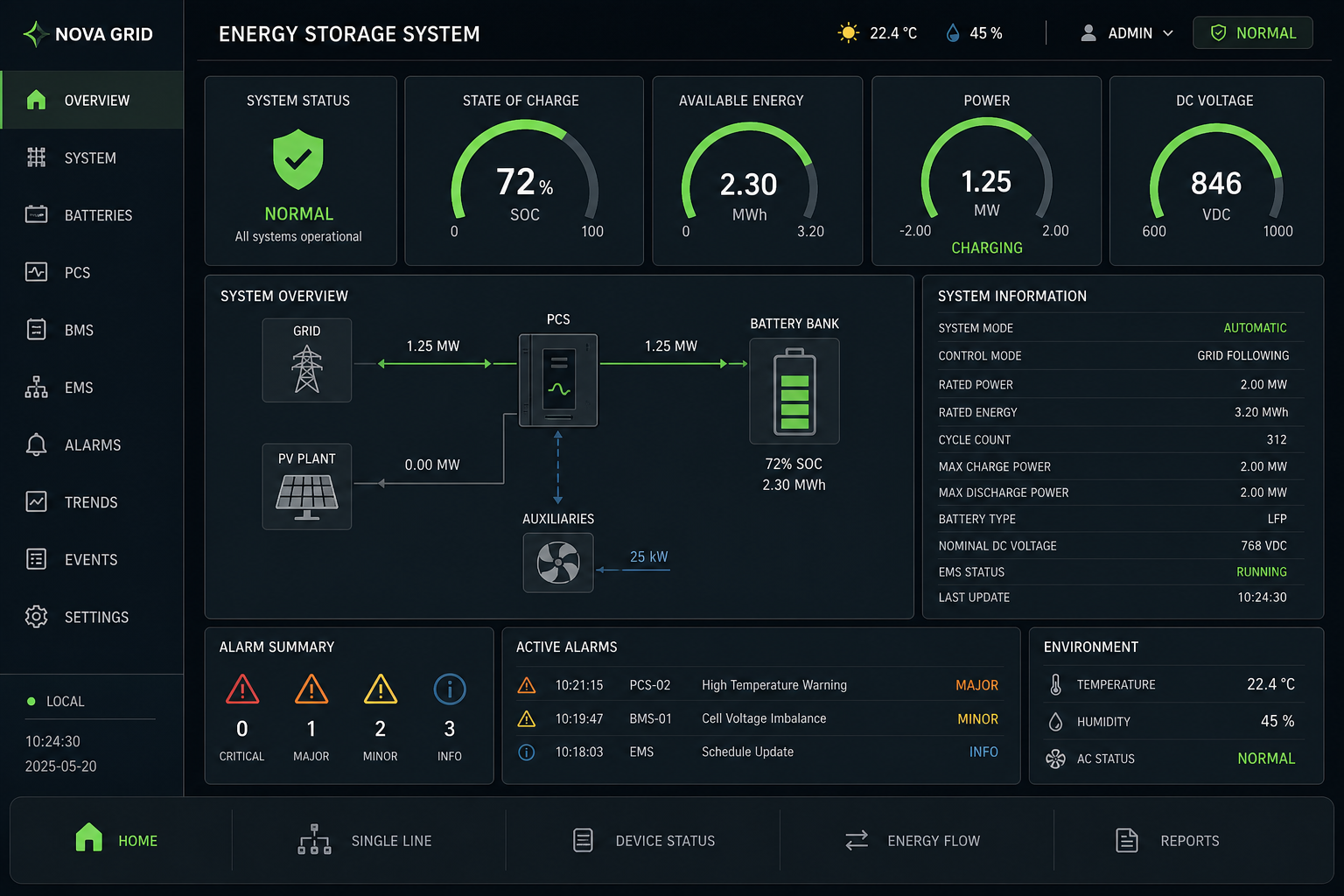
Task: Go to the System menu item
Action: coord(92,157)
